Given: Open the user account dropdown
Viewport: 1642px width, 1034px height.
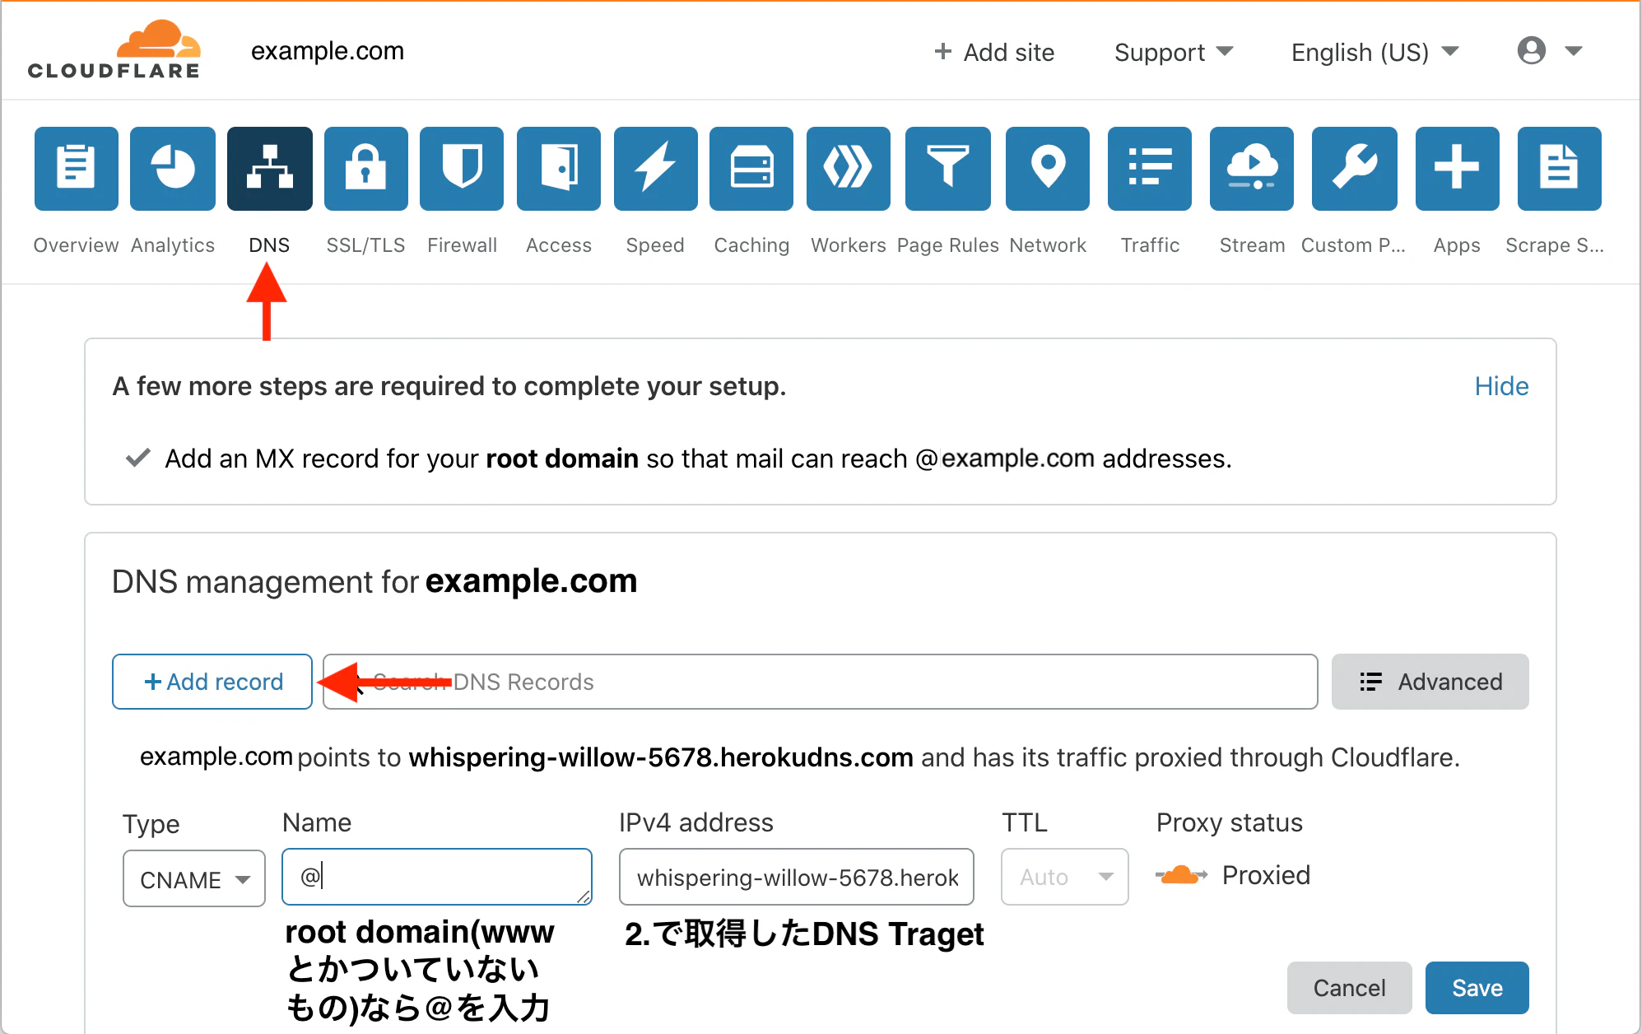Looking at the screenshot, I should pyautogui.click(x=1550, y=51).
